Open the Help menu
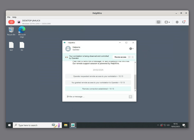 tap(14, 17)
